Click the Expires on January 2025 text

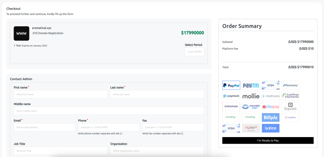click(34, 46)
